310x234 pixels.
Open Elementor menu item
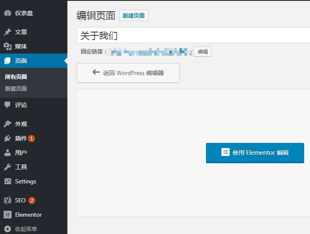click(28, 215)
